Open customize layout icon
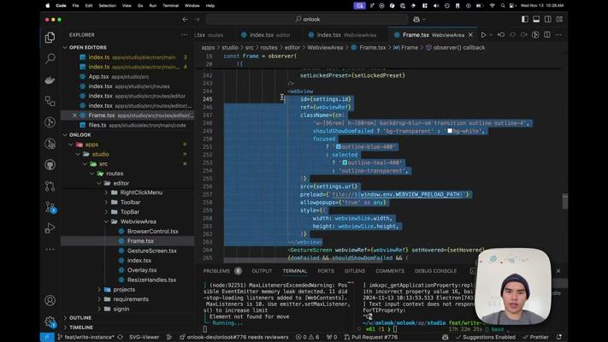This screenshot has width=608, height=342. (x=559, y=19)
